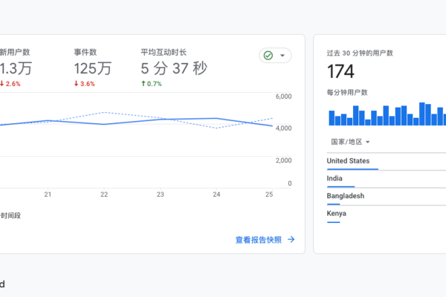The width and height of the screenshot is (446, 297).
Task: Click the x-axis date label 23
Action: 161,195
